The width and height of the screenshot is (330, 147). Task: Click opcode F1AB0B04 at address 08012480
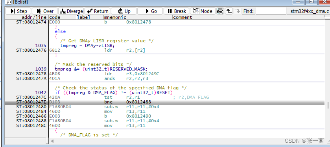point(60,107)
